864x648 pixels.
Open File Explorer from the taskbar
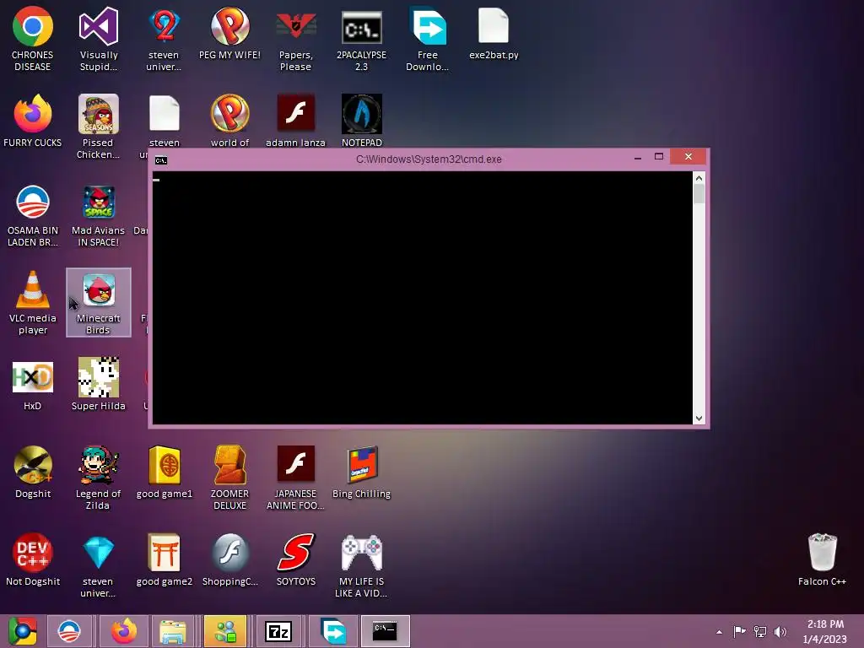(x=172, y=631)
